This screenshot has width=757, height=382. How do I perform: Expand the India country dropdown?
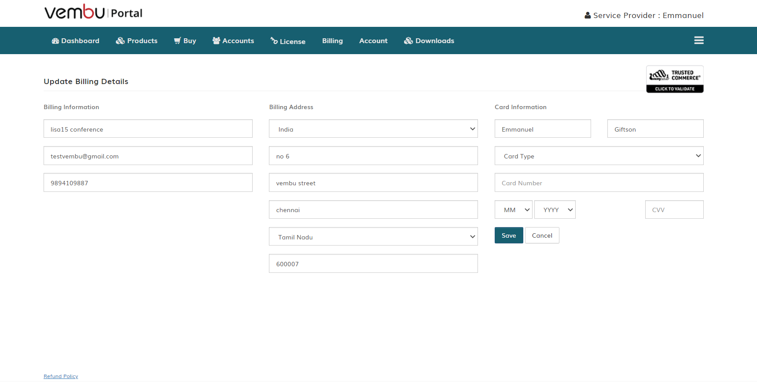[x=373, y=129]
